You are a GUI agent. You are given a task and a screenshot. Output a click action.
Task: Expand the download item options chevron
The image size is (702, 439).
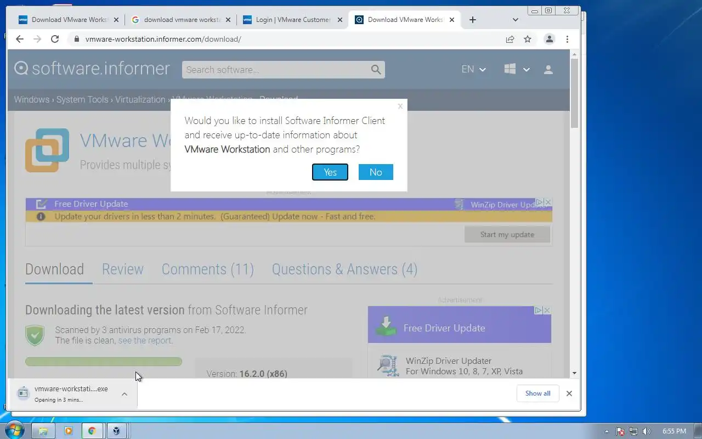(124, 393)
